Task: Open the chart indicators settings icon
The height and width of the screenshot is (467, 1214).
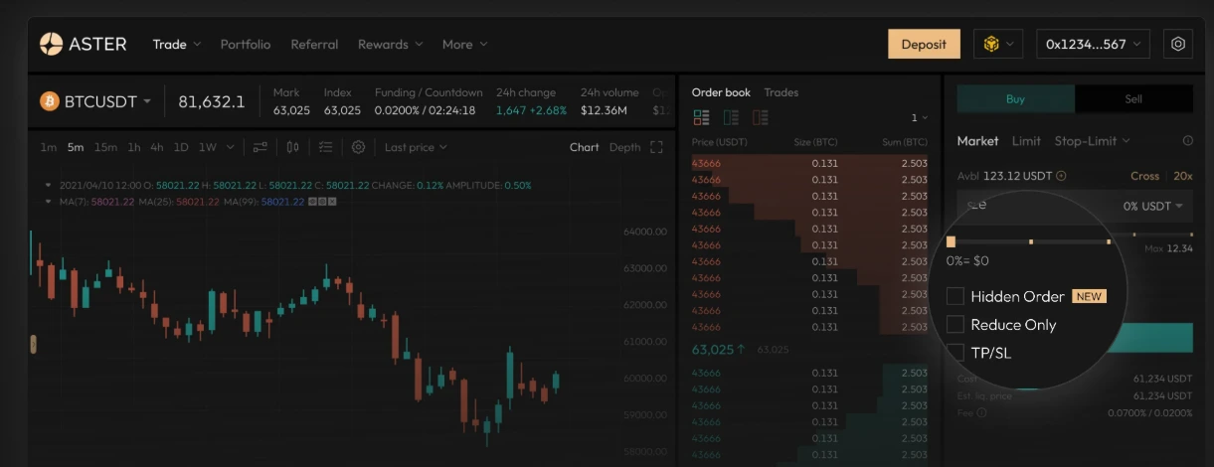Action: [260, 147]
